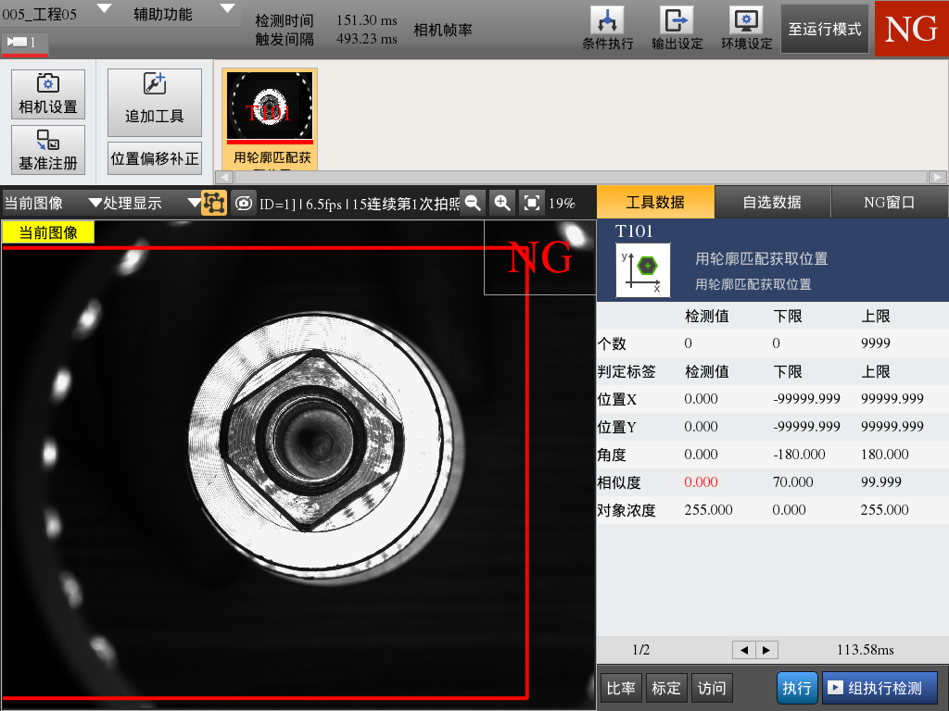The image size is (949, 711).
Task: Zoom in on the image view
Action: pos(501,202)
